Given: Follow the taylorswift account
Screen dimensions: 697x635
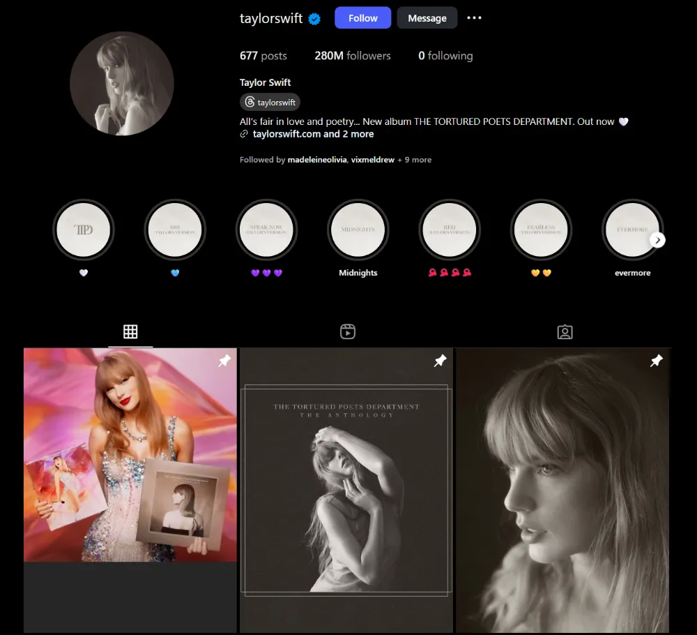Looking at the screenshot, I should click(362, 18).
